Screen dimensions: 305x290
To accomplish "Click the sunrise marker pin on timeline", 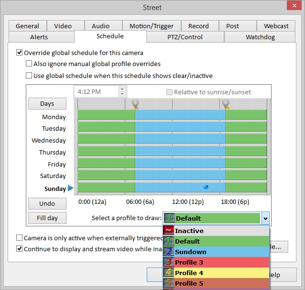I will tap(135, 104).
